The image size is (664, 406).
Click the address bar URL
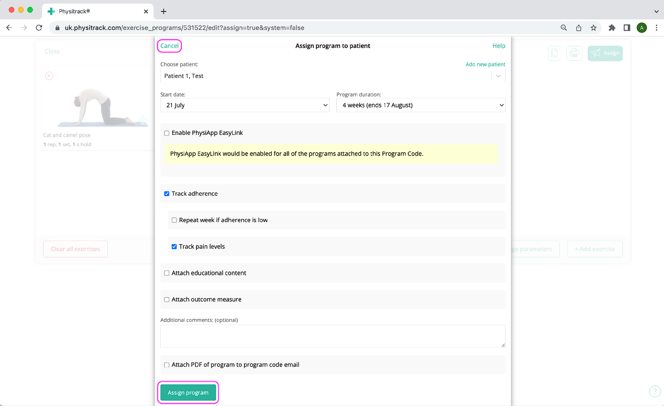tap(185, 28)
